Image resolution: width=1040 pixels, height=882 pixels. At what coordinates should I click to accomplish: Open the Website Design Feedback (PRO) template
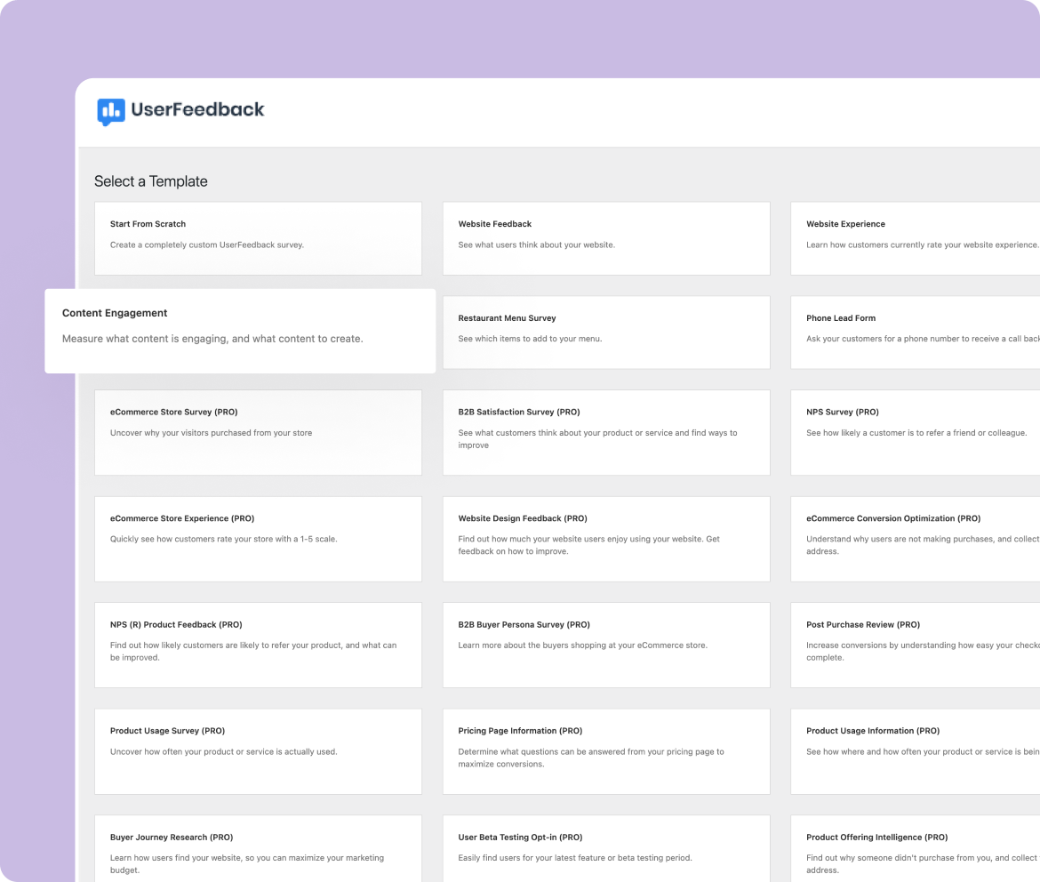tap(606, 538)
